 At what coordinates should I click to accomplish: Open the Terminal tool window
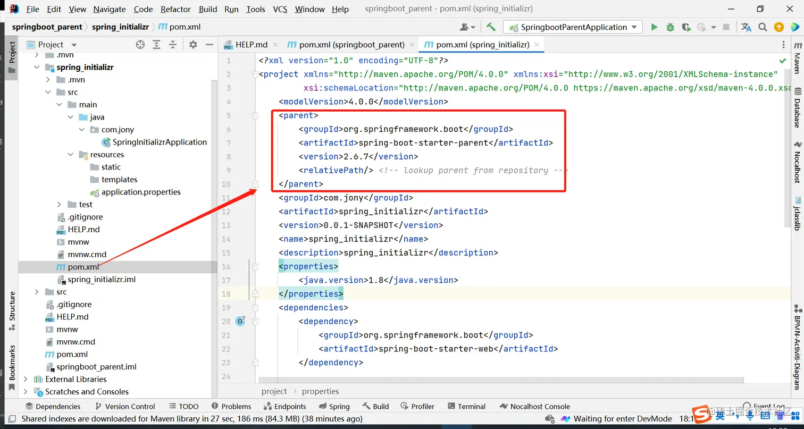(x=466, y=407)
